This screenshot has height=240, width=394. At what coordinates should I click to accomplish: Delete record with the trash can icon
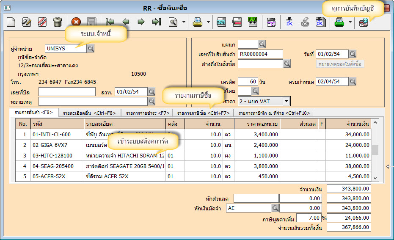click(x=58, y=22)
